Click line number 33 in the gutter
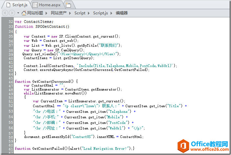The width and height of the screenshot is (231, 155). point(11,26)
